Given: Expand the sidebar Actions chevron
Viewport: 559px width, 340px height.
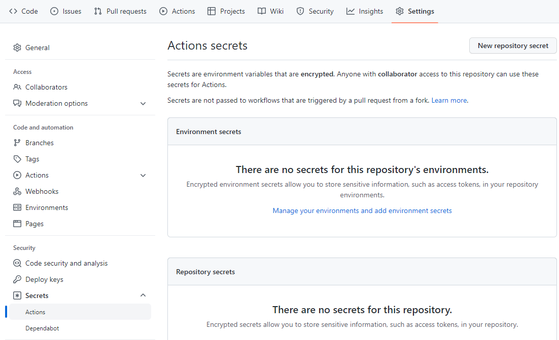Looking at the screenshot, I should [x=143, y=176].
